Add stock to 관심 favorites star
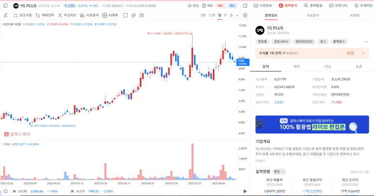 coord(193,5)
